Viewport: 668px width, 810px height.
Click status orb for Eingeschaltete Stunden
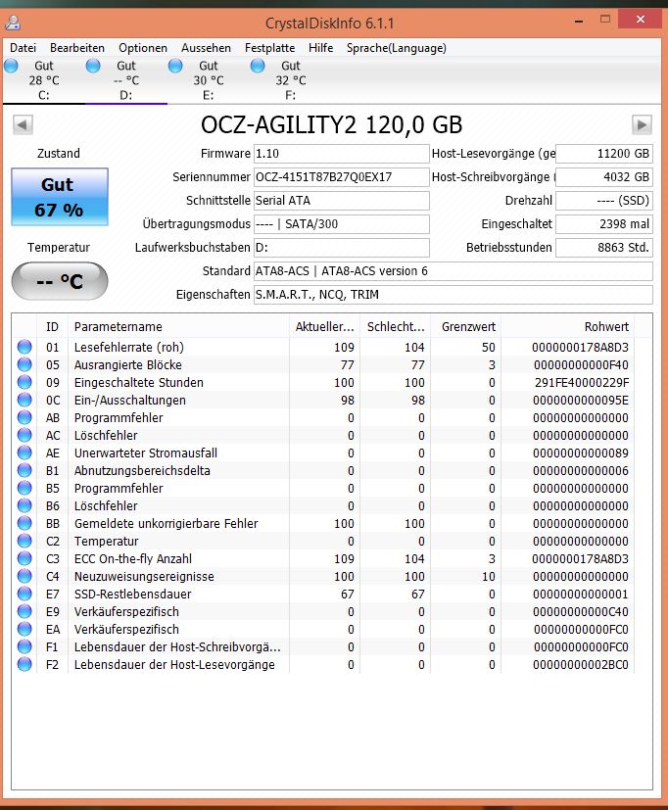24,382
